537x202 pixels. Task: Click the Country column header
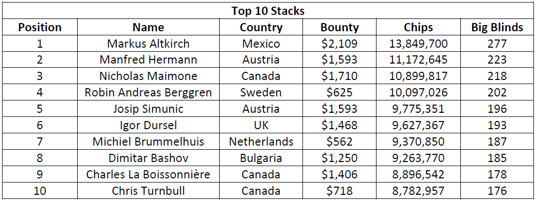pyautogui.click(x=261, y=27)
